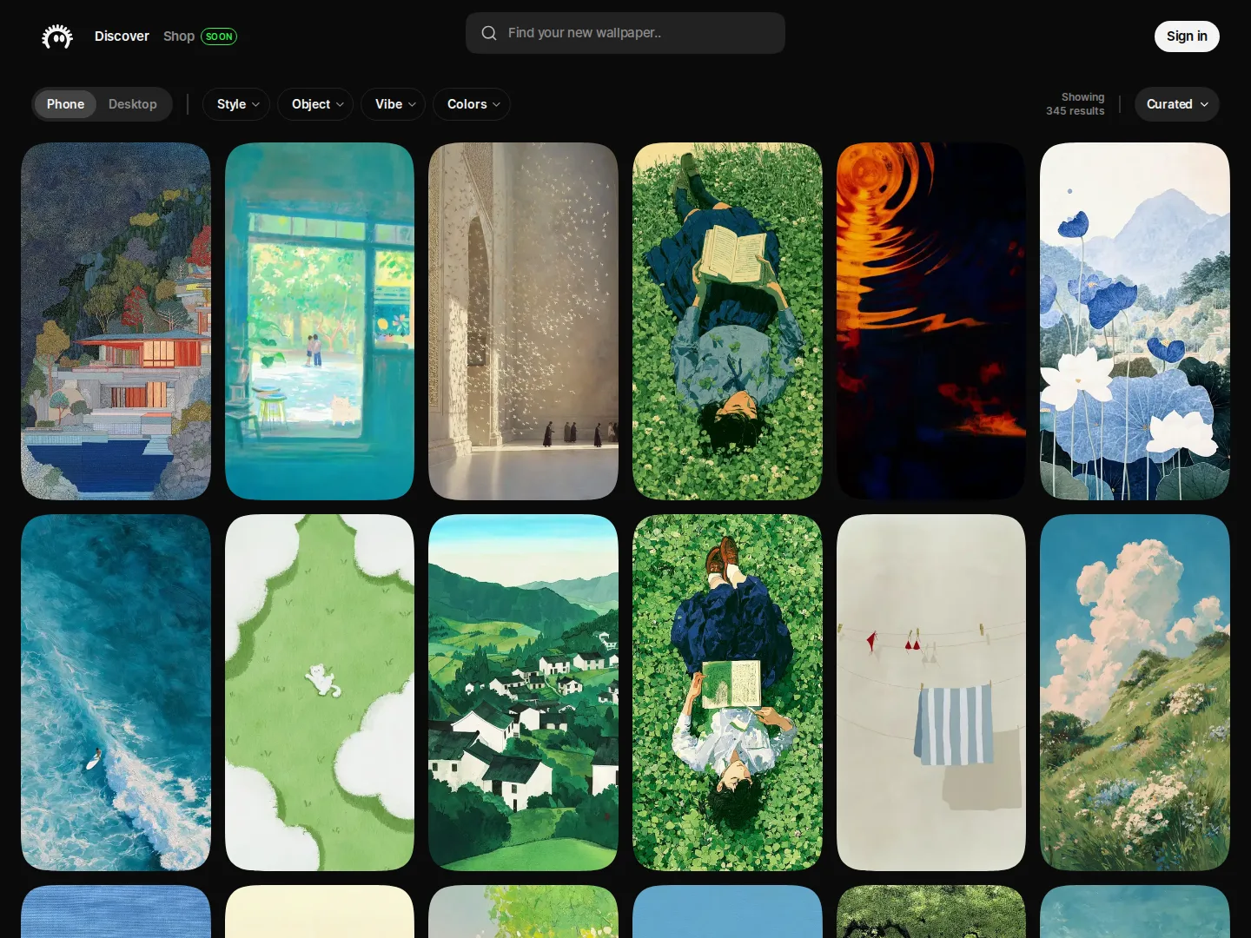1251x938 pixels.
Task: Select the Phone wallpaper toggle
Action: click(66, 104)
